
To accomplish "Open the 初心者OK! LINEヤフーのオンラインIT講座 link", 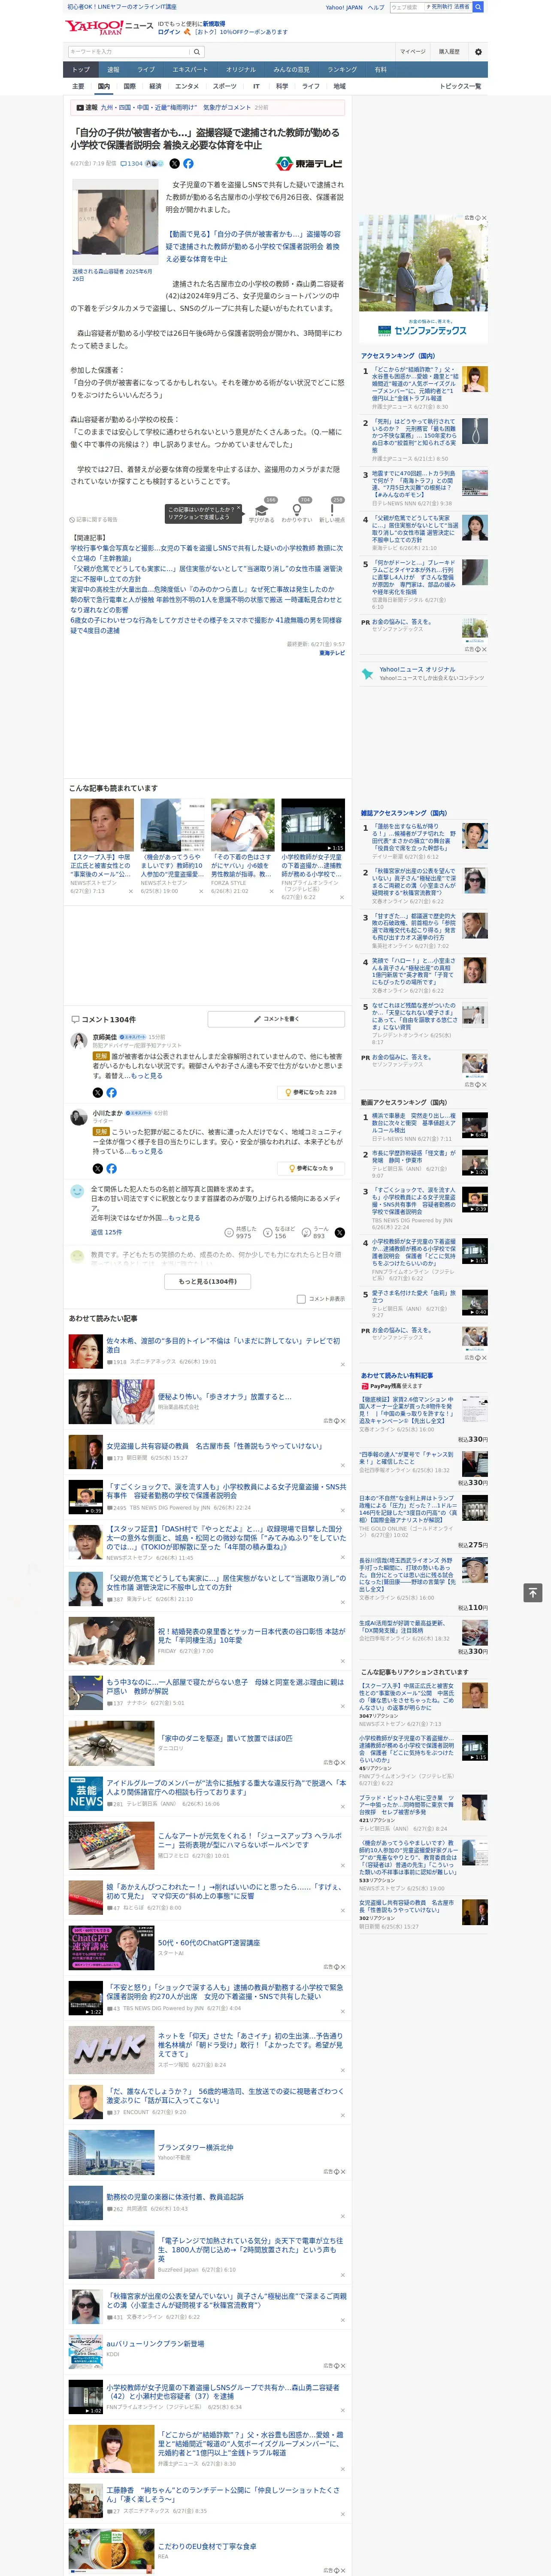I will point(121,7).
